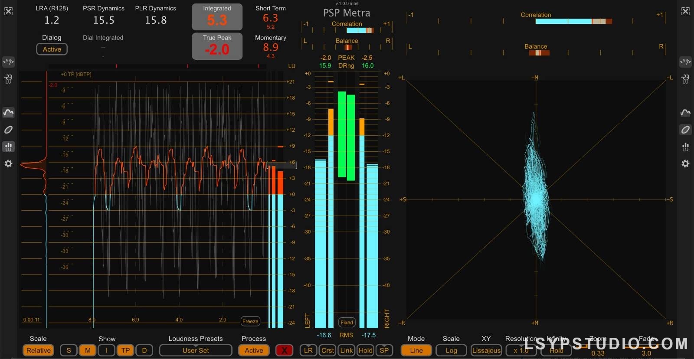Viewport: 694px width, 359px height.
Task: Click the right sidebar gauge meter icon
Action: click(x=685, y=62)
